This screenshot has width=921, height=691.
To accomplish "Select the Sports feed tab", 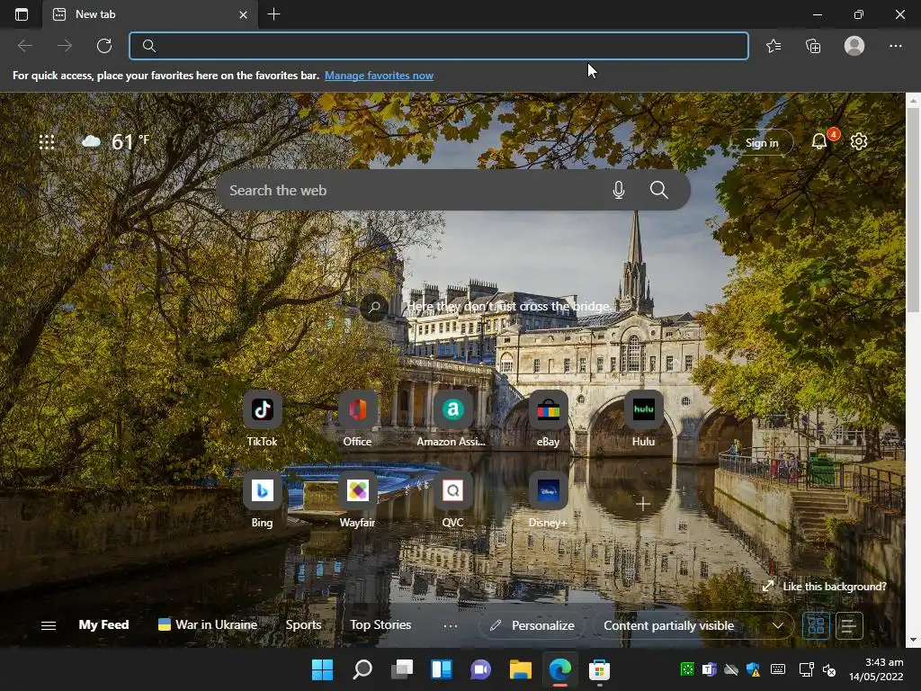I will click(303, 624).
